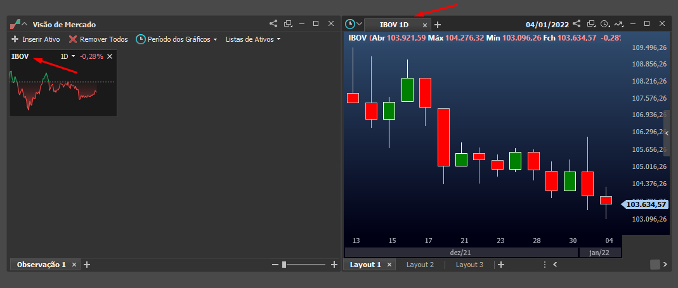Detach the chart window
Screen dimensions: 678x288
pos(591,24)
